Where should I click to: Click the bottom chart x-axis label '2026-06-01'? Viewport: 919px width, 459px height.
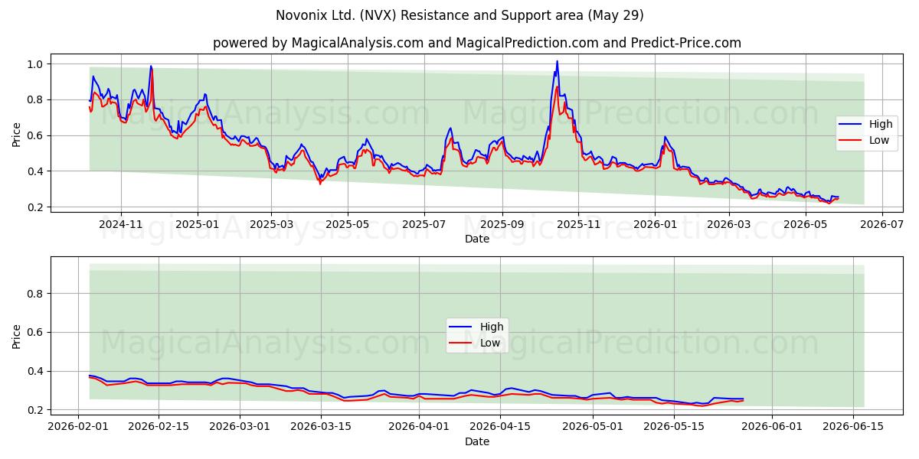pyautogui.click(x=771, y=428)
